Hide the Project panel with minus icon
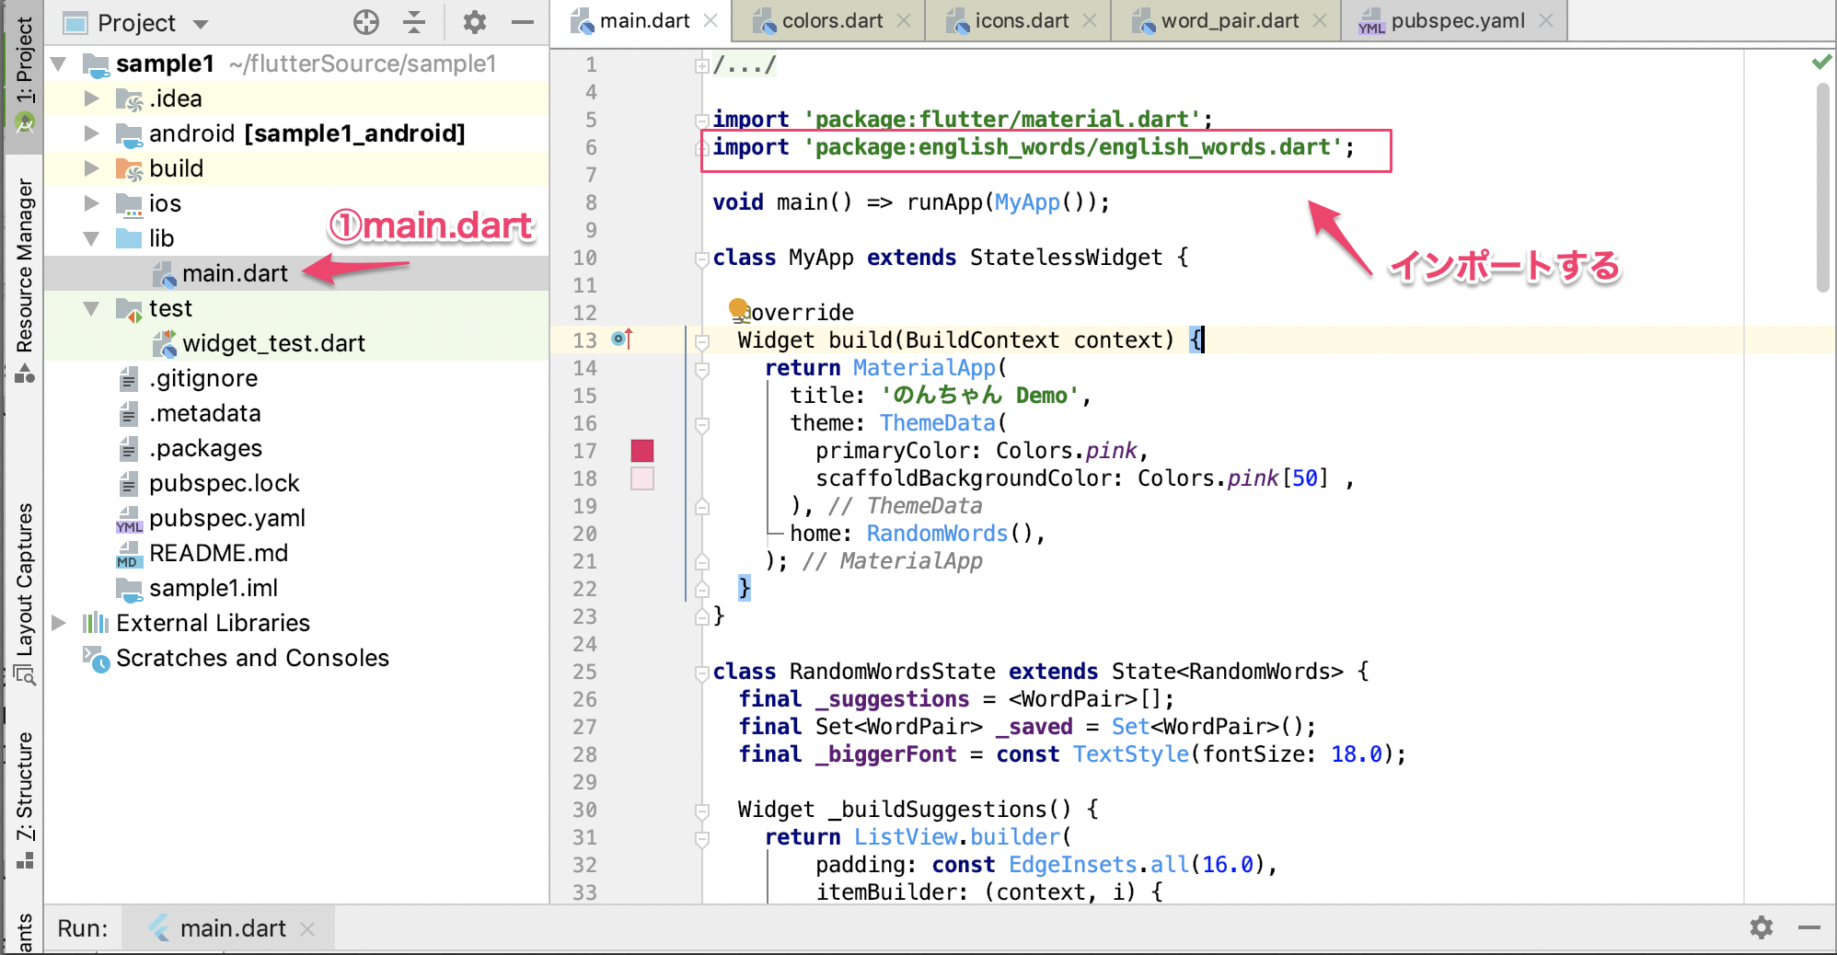Viewport: 1837px width, 955px height. tap(523, 22)
